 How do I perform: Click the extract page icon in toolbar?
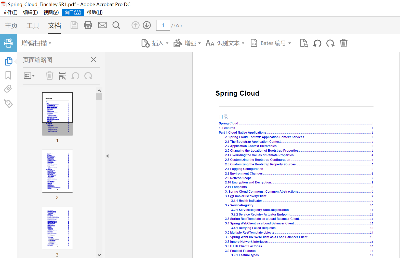coord(304,43)
